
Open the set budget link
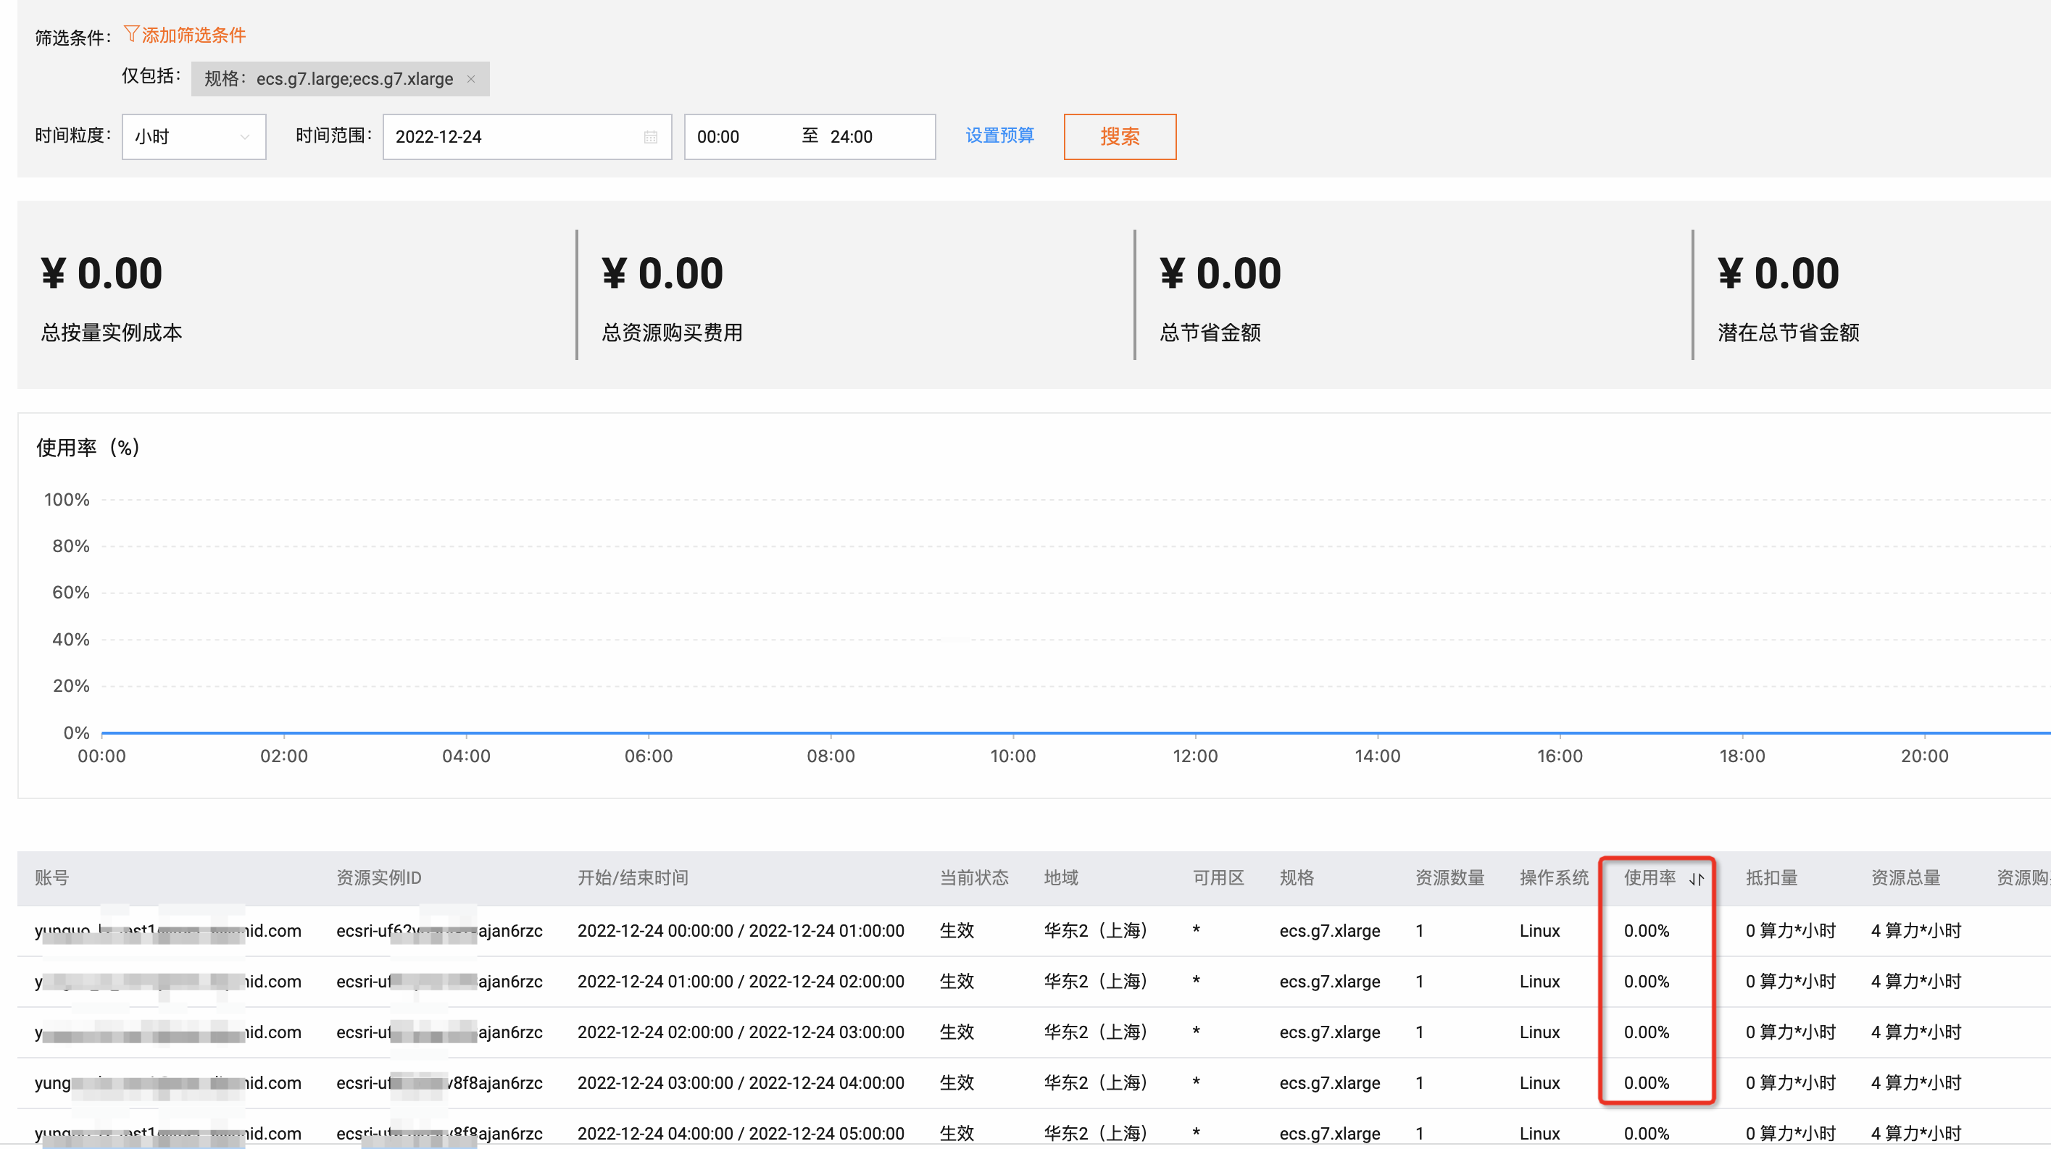(x=999, y=135)
